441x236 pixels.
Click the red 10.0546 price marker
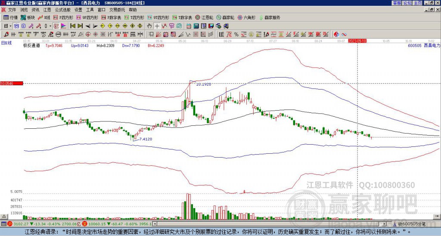click(12, 84)
